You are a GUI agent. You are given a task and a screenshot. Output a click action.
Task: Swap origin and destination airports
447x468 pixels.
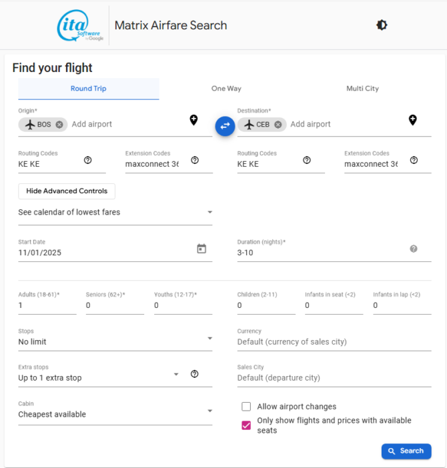[225, 125]
